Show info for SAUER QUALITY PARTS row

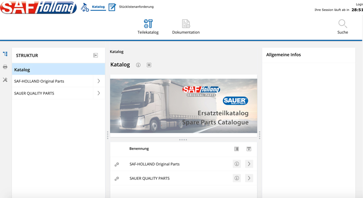click(236, 178)
